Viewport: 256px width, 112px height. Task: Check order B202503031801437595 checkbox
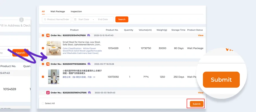43,93
